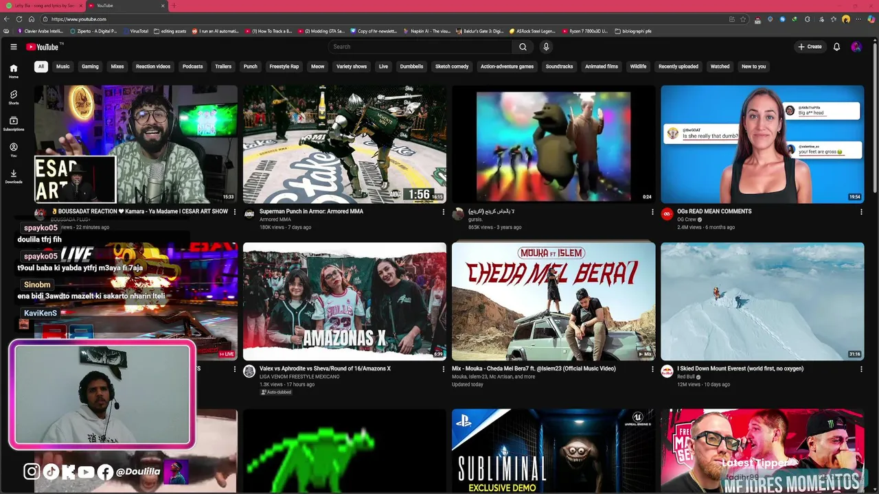Open the VirusTotal bookmark
This screenshot has width=879, height=494.
(x=135, y=31)
